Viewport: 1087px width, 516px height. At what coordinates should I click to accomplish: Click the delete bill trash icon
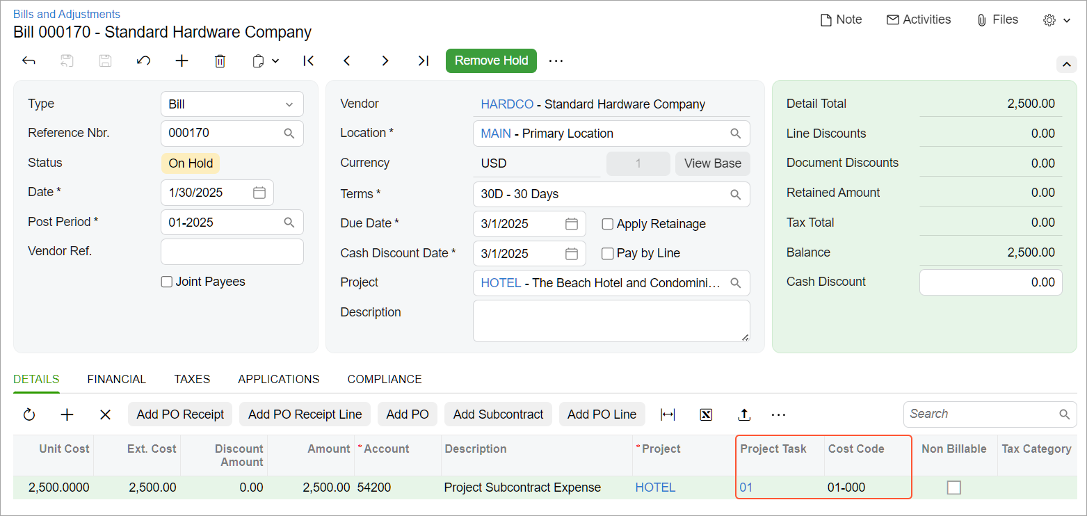click(220, 61)
